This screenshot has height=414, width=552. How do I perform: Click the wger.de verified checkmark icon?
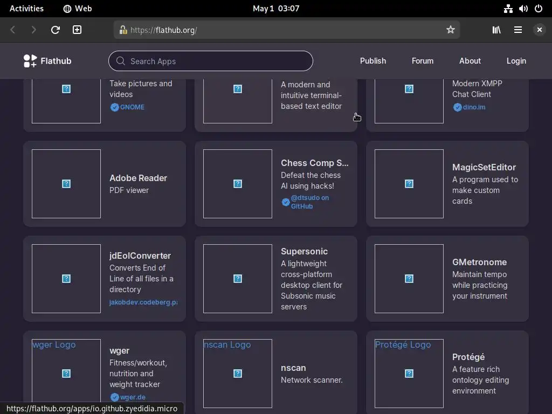pyautogui.click(x=114, y=397)
